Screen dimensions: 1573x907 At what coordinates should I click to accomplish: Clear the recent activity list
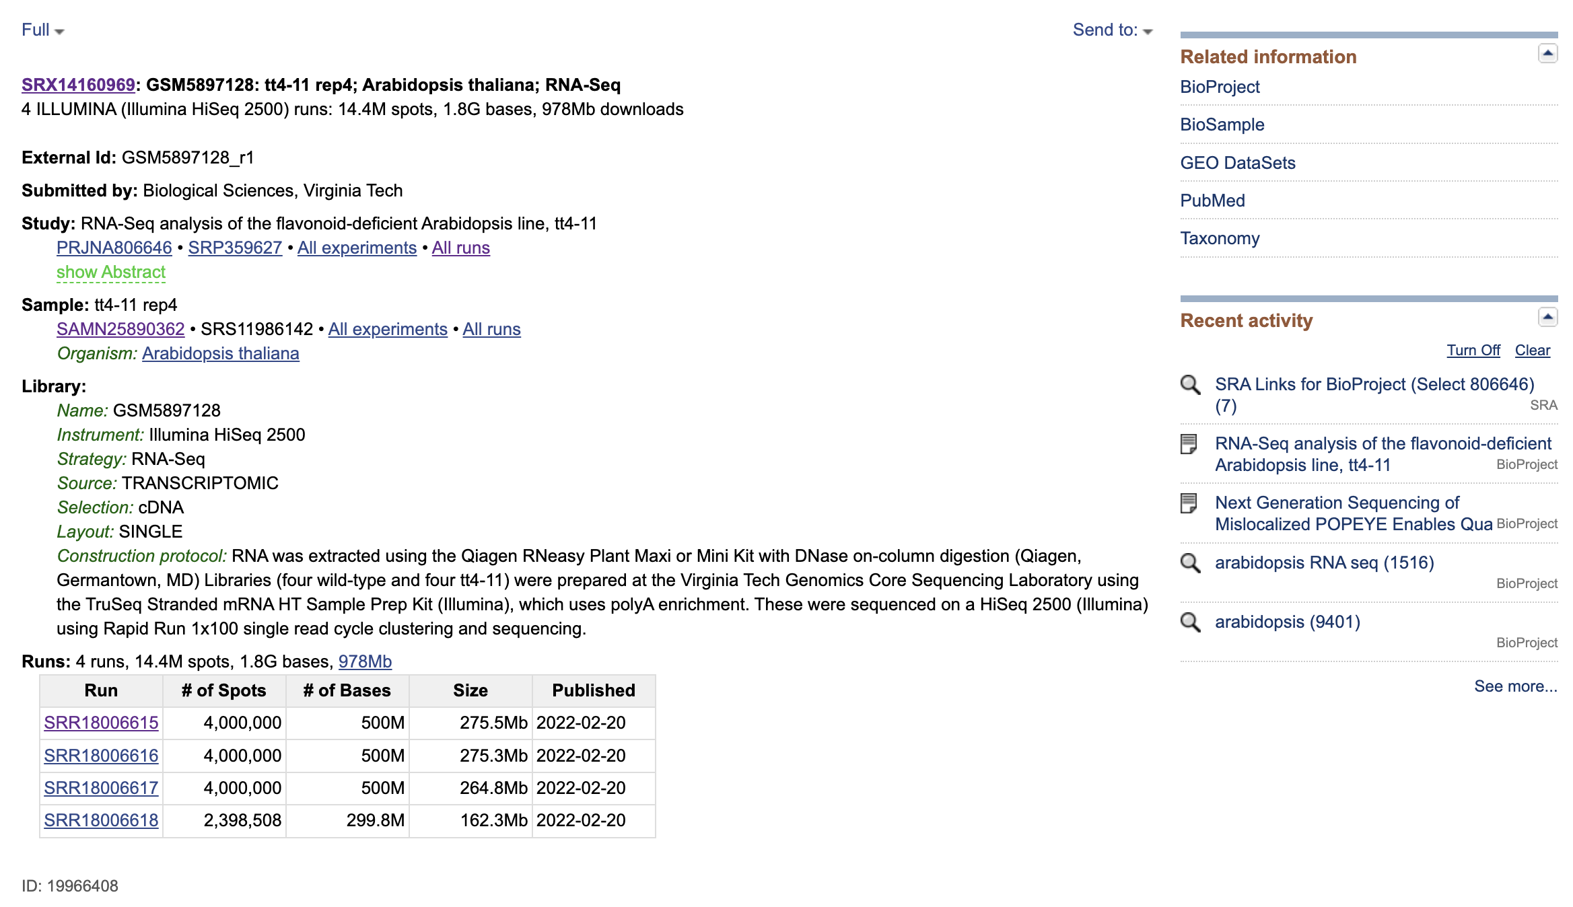(x=1532, y=351)
